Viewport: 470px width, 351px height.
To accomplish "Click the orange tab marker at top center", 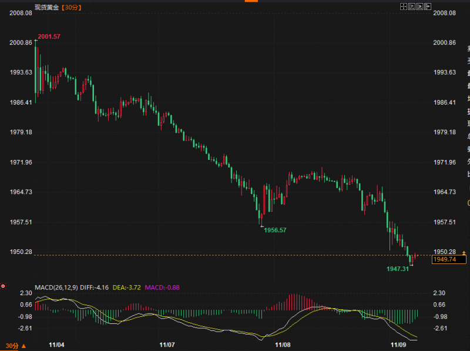I will [x=251, y=2].
